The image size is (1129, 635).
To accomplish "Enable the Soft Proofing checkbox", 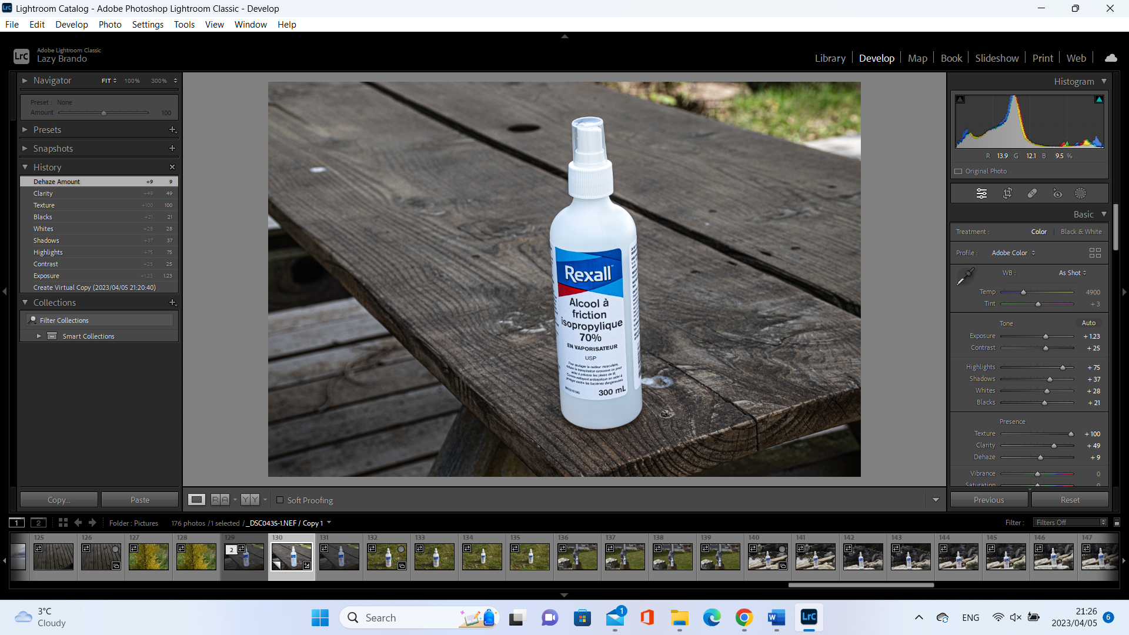I will [x=280, y=500].
